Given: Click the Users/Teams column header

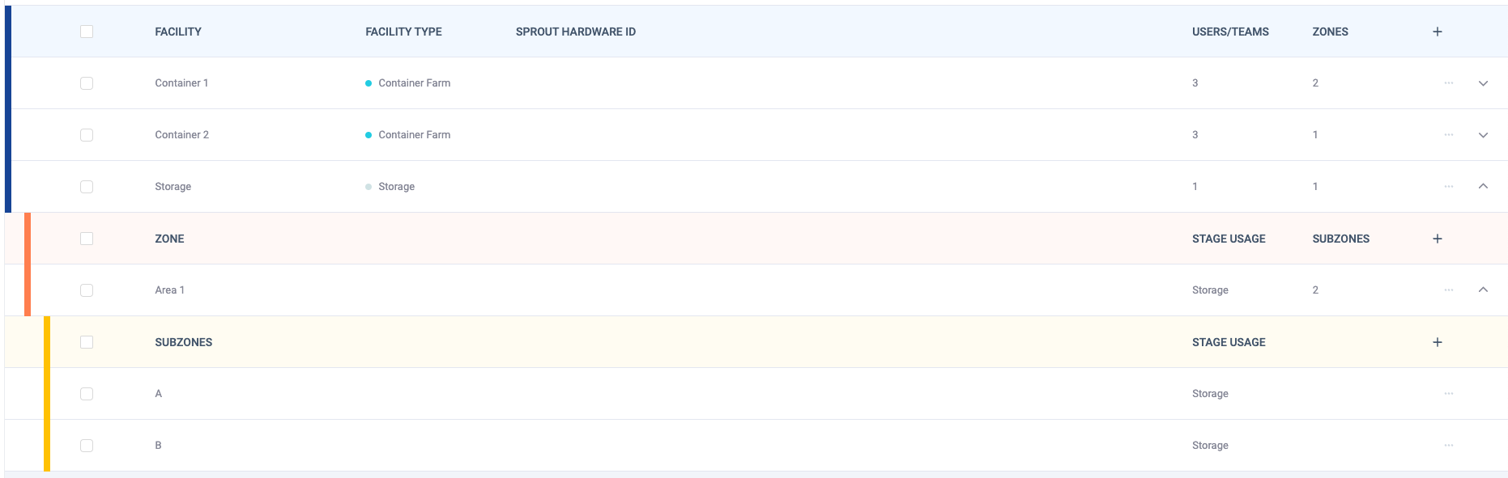Looking at the screenshot, I should click(x=1229, y=32).
